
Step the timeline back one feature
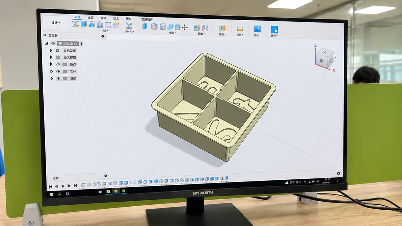[x=57, y=186]
